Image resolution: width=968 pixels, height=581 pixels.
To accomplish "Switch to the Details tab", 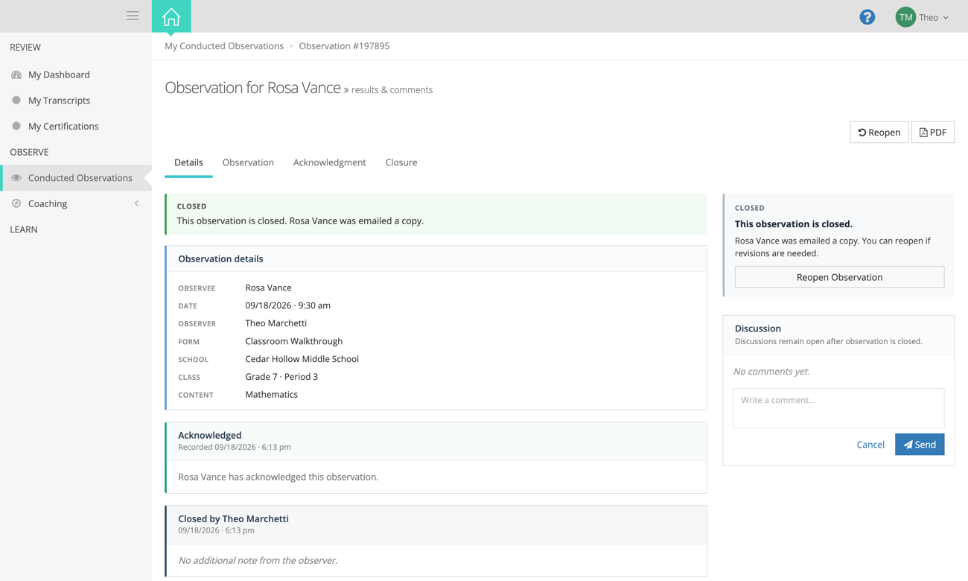I will click(188, 162).
